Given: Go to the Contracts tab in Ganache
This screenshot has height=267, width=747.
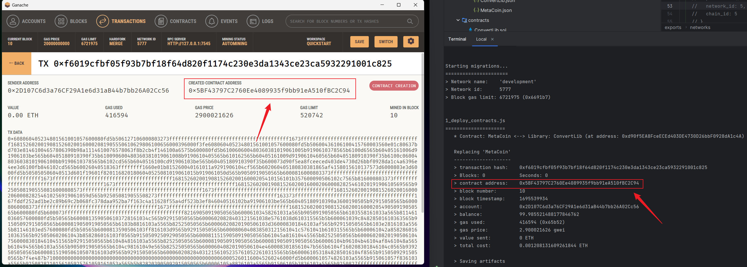Looking at the screenshot, I should click(x=175, y=21).
